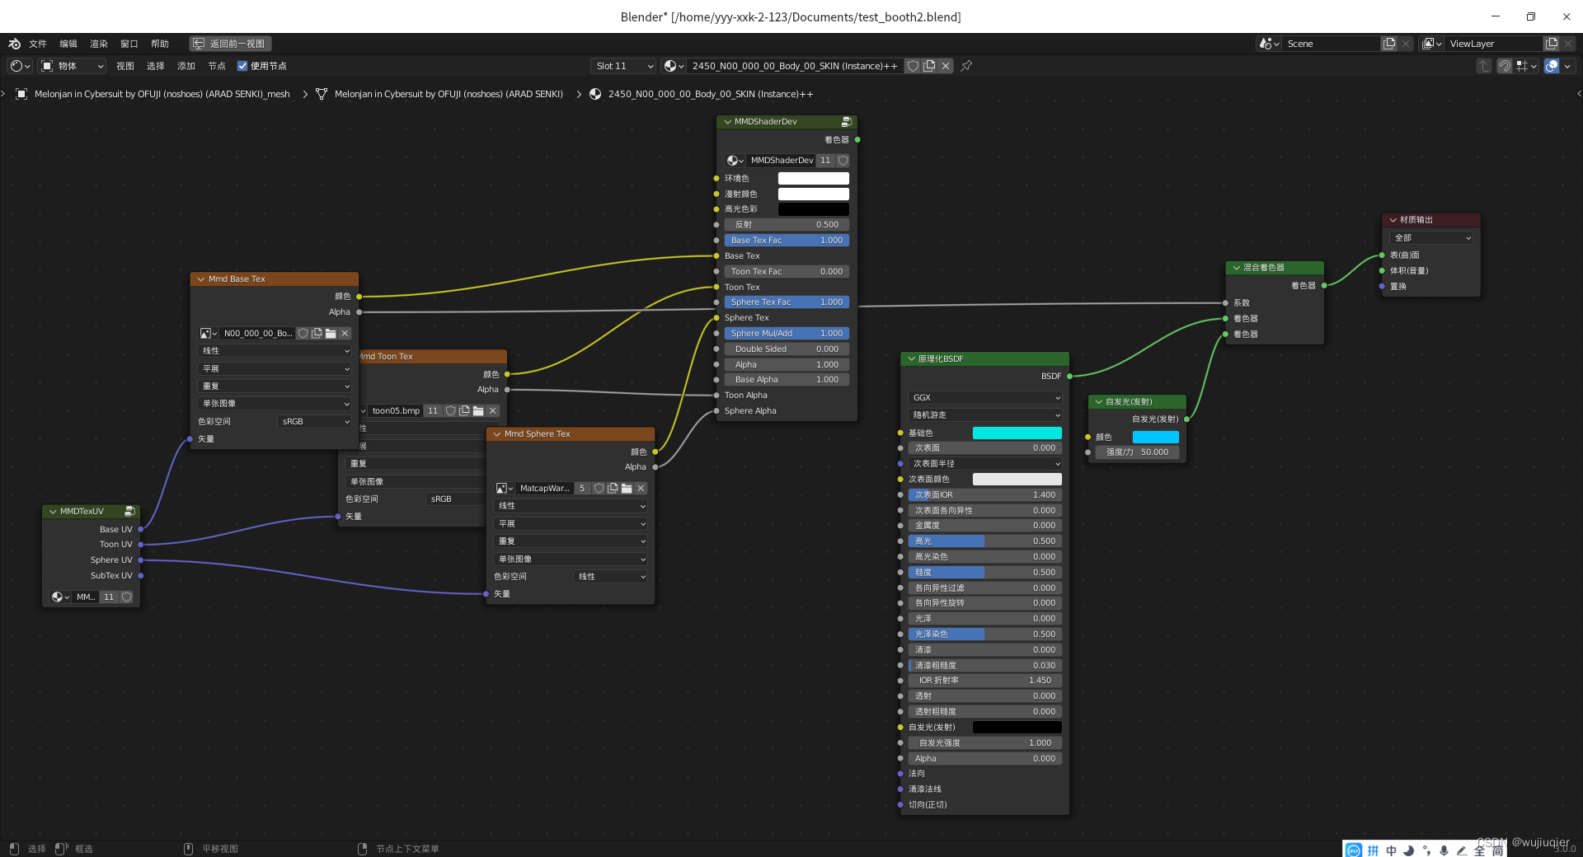The height and width of the screenshot is (857, 1583).
Task: Open the 窗口 menu
Action: click(x=129, y=44)
